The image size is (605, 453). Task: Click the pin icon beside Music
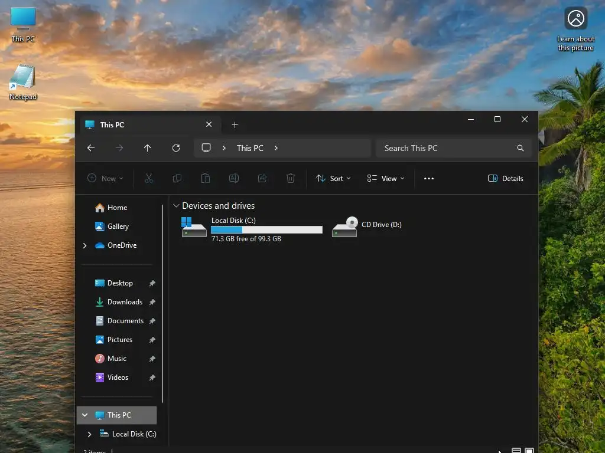point(152,359)
